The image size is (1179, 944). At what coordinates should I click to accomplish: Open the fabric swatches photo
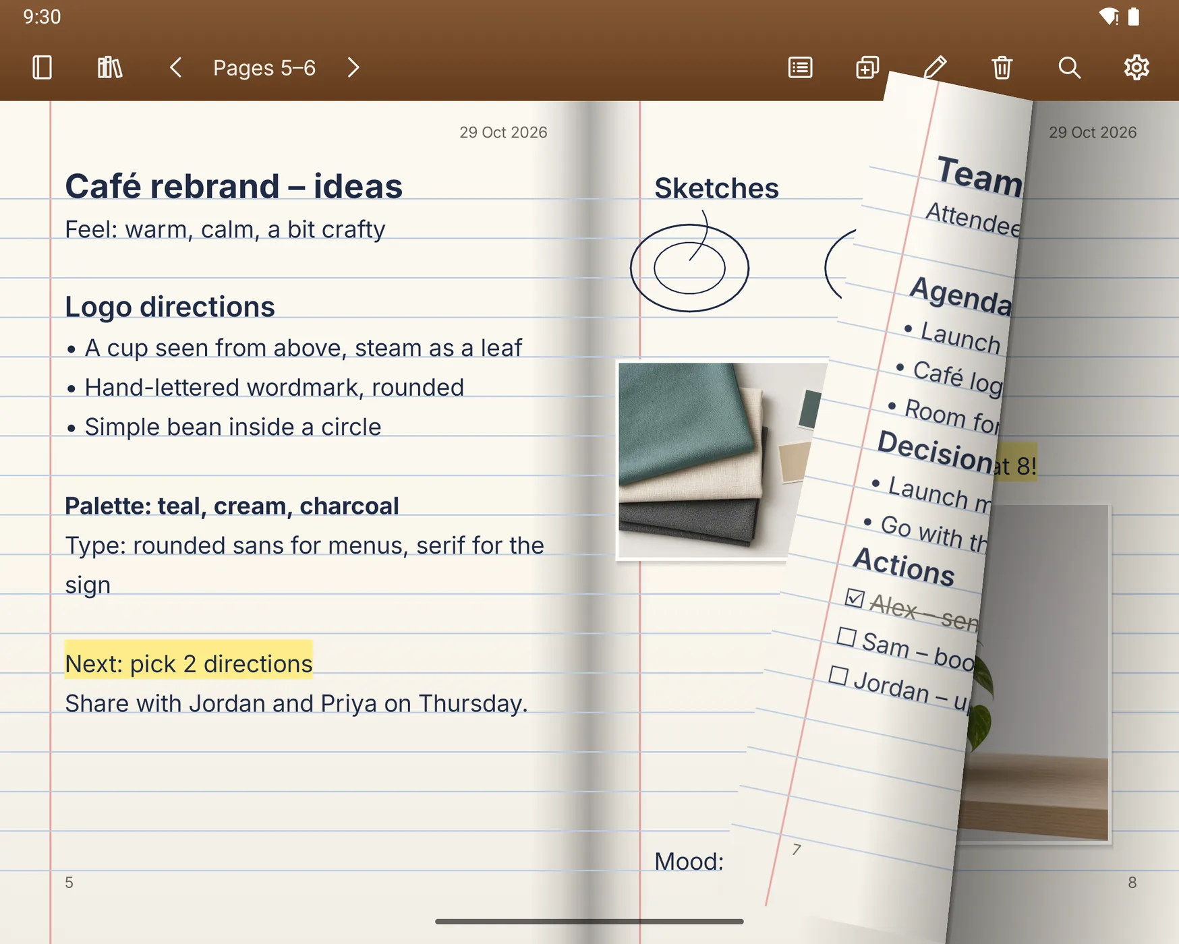coord(715,461)
